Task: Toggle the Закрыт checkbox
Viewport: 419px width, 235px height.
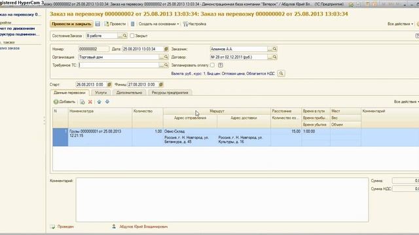Action: pyautogui.click(x=132, y=36)
